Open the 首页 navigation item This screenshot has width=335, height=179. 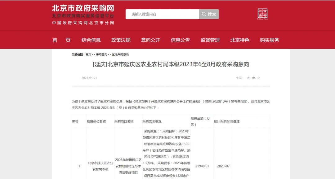pyautogui.click(x=61, y=40)
